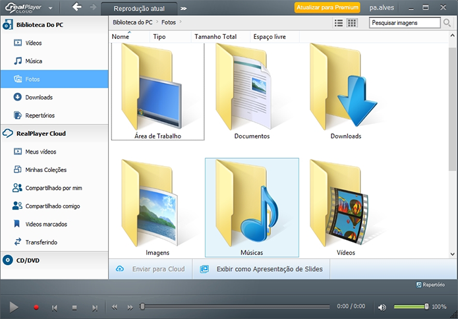
Task: Open the RealPlayer Cloud logo menu
Action: 28,8
